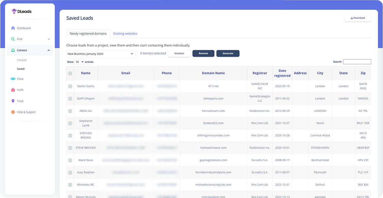Screen dimensions: 383x198
Task: Collapse the Contact section chevron in sidebar
Action: [x=49, y=50]
